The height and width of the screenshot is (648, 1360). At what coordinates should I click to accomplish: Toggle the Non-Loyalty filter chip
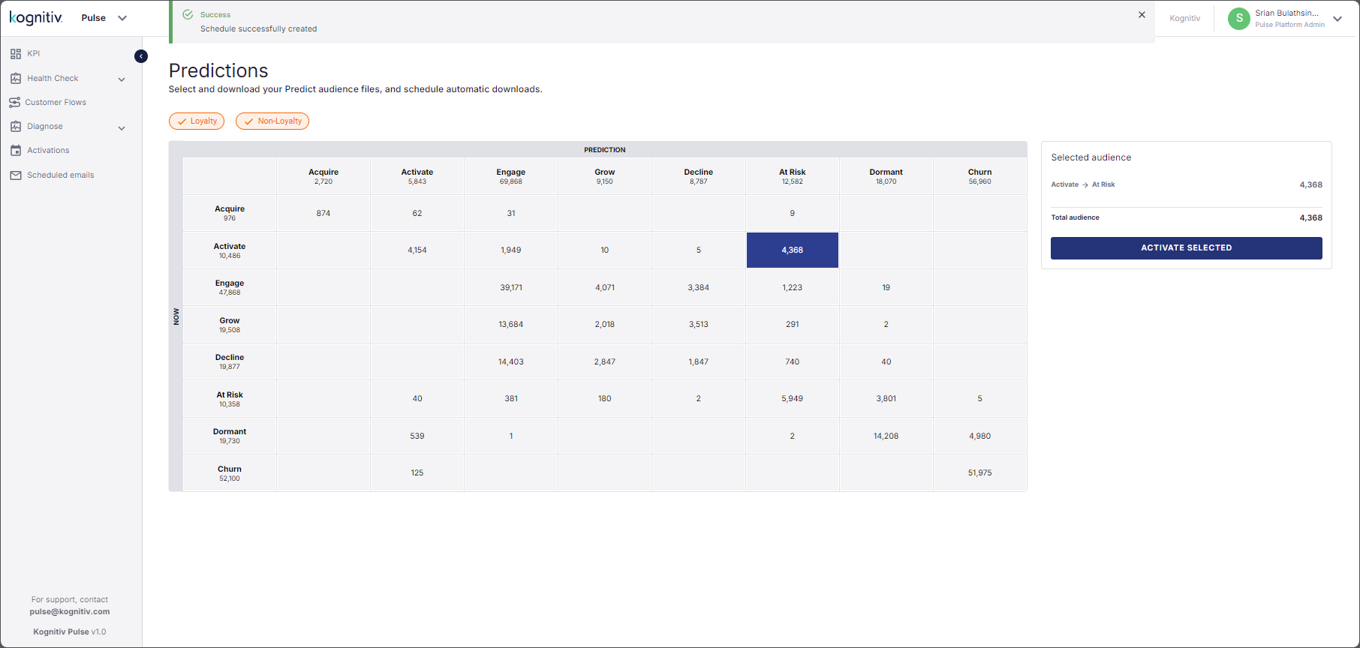272,121
